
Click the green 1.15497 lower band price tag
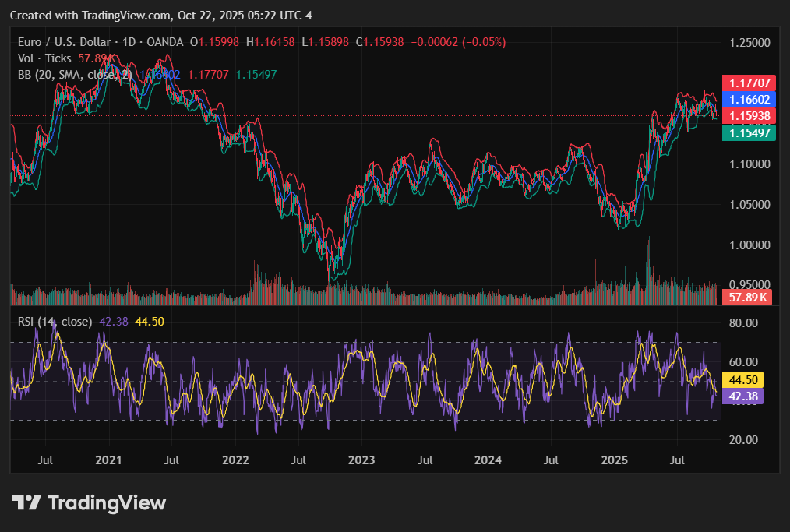coord(748,132)
